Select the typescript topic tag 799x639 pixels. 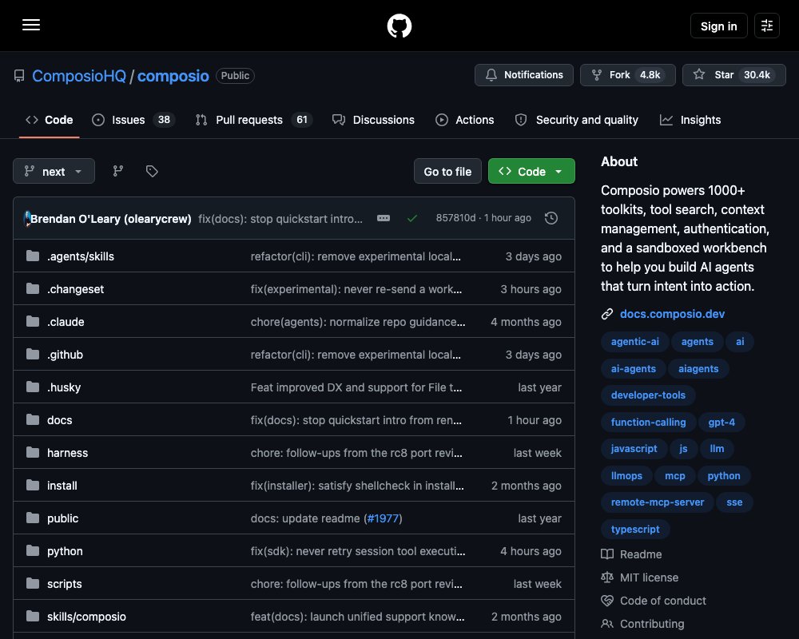click(635, 529)
